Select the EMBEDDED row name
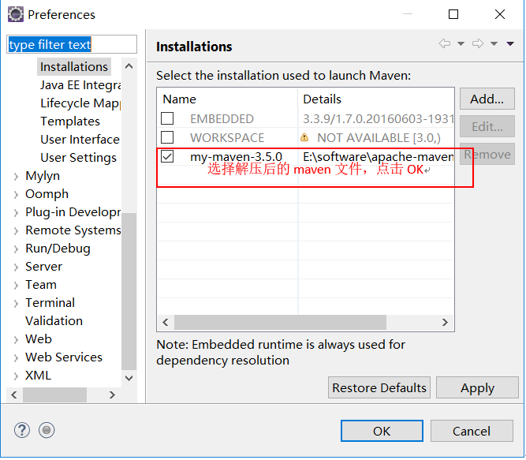Screen dimensions: 526x460 [222, 119]
